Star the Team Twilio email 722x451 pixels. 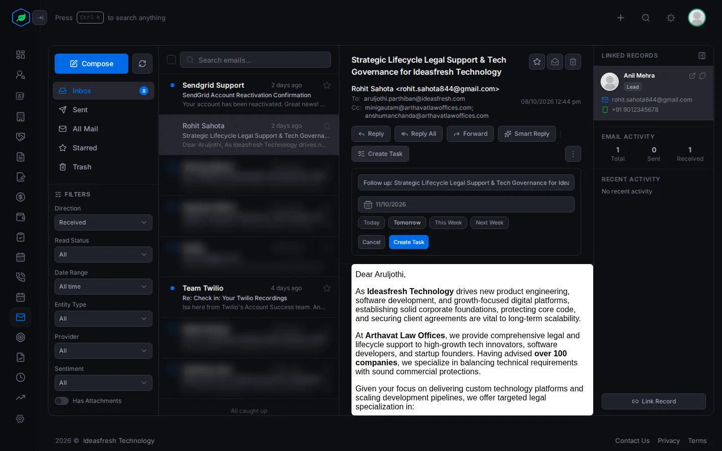[327, 288]
